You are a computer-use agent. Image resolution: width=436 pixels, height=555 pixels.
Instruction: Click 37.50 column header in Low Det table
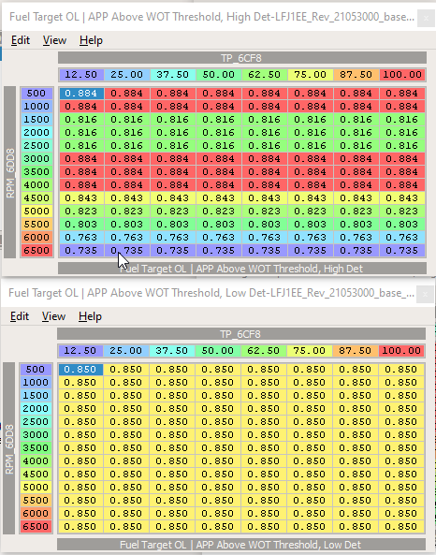[x=172, y=351]
